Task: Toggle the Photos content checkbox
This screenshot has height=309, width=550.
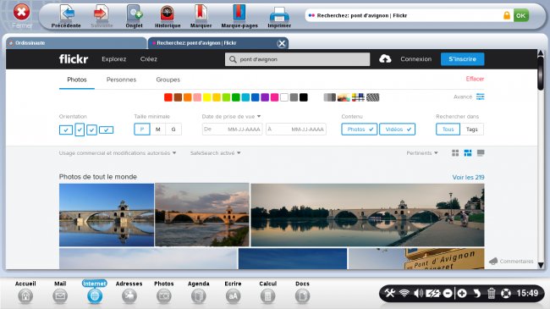Action: (x=359, y=130)
